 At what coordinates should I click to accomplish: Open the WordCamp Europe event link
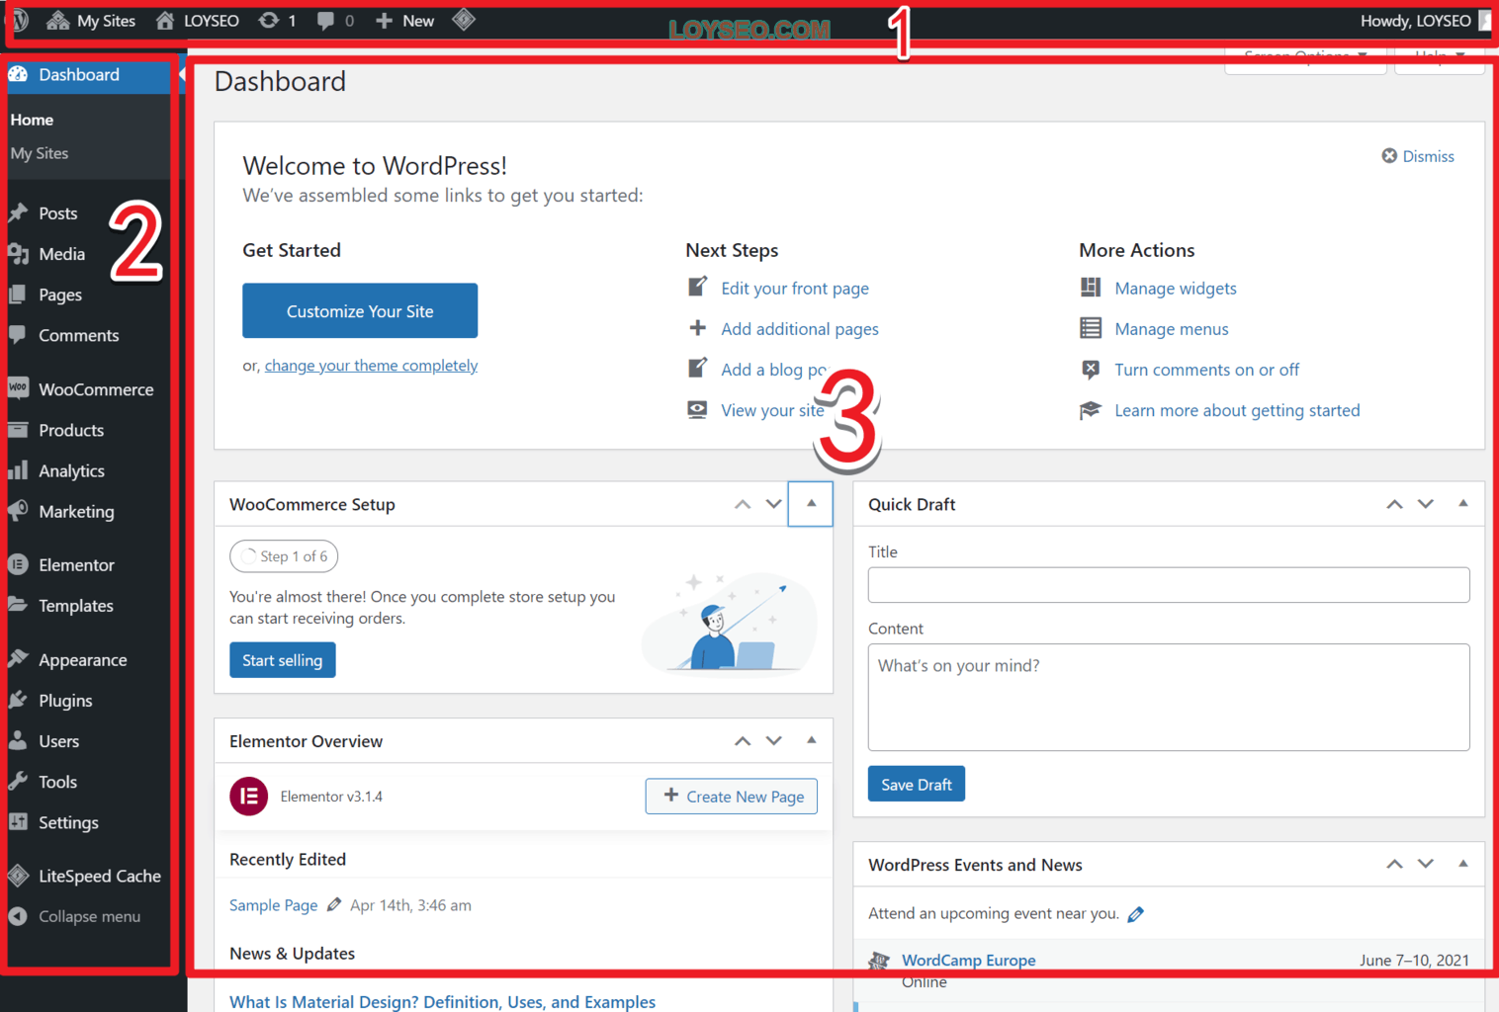pyautogui.click(x=969, y=960)
